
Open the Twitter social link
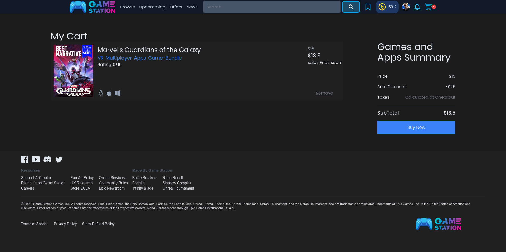(59, 160)
